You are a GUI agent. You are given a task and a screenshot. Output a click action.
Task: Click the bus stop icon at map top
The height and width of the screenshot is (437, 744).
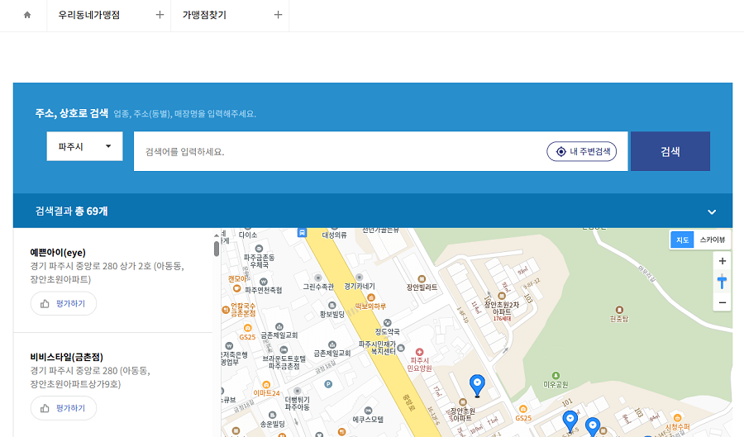pos(302,233)
